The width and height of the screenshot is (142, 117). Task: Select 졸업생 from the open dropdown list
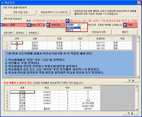tap(73, 30)
